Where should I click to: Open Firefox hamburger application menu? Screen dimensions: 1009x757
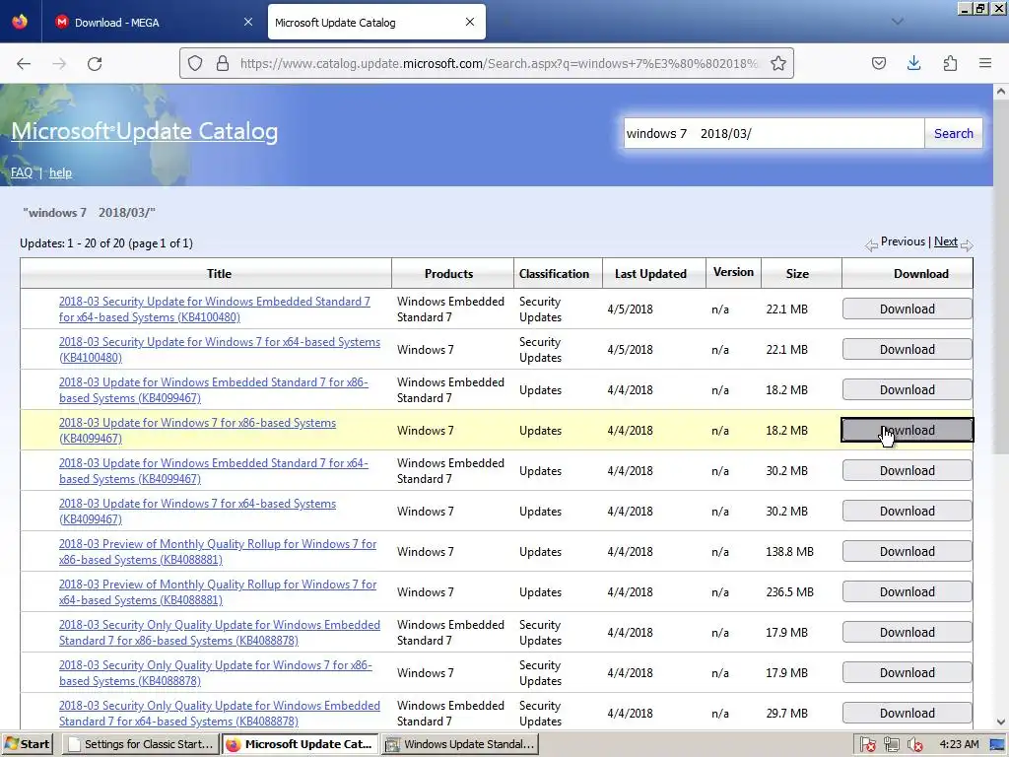[x=985, y=63]
